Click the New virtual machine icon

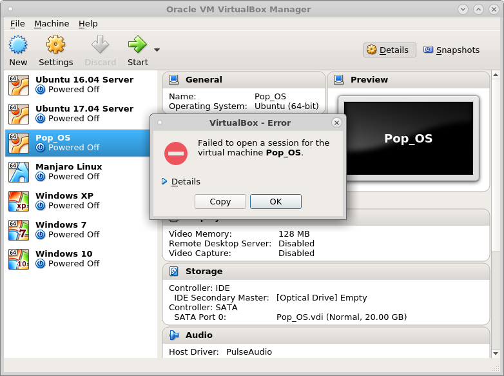point(18,45)
